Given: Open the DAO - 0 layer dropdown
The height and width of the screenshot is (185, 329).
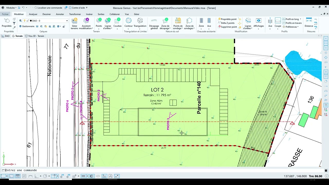Looking at the screenshot, I should point(67,21).
